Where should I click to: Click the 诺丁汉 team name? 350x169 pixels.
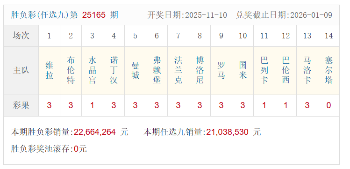(114, 70)
